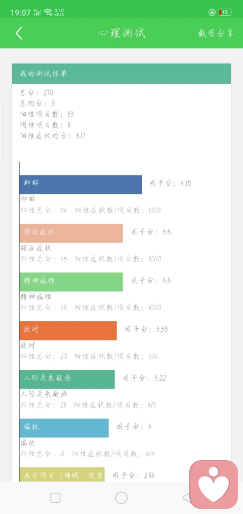The width and height of the screenshot is (243, 514).
Task: Select the blue 抑郁 bar
Action: (80, 185)
